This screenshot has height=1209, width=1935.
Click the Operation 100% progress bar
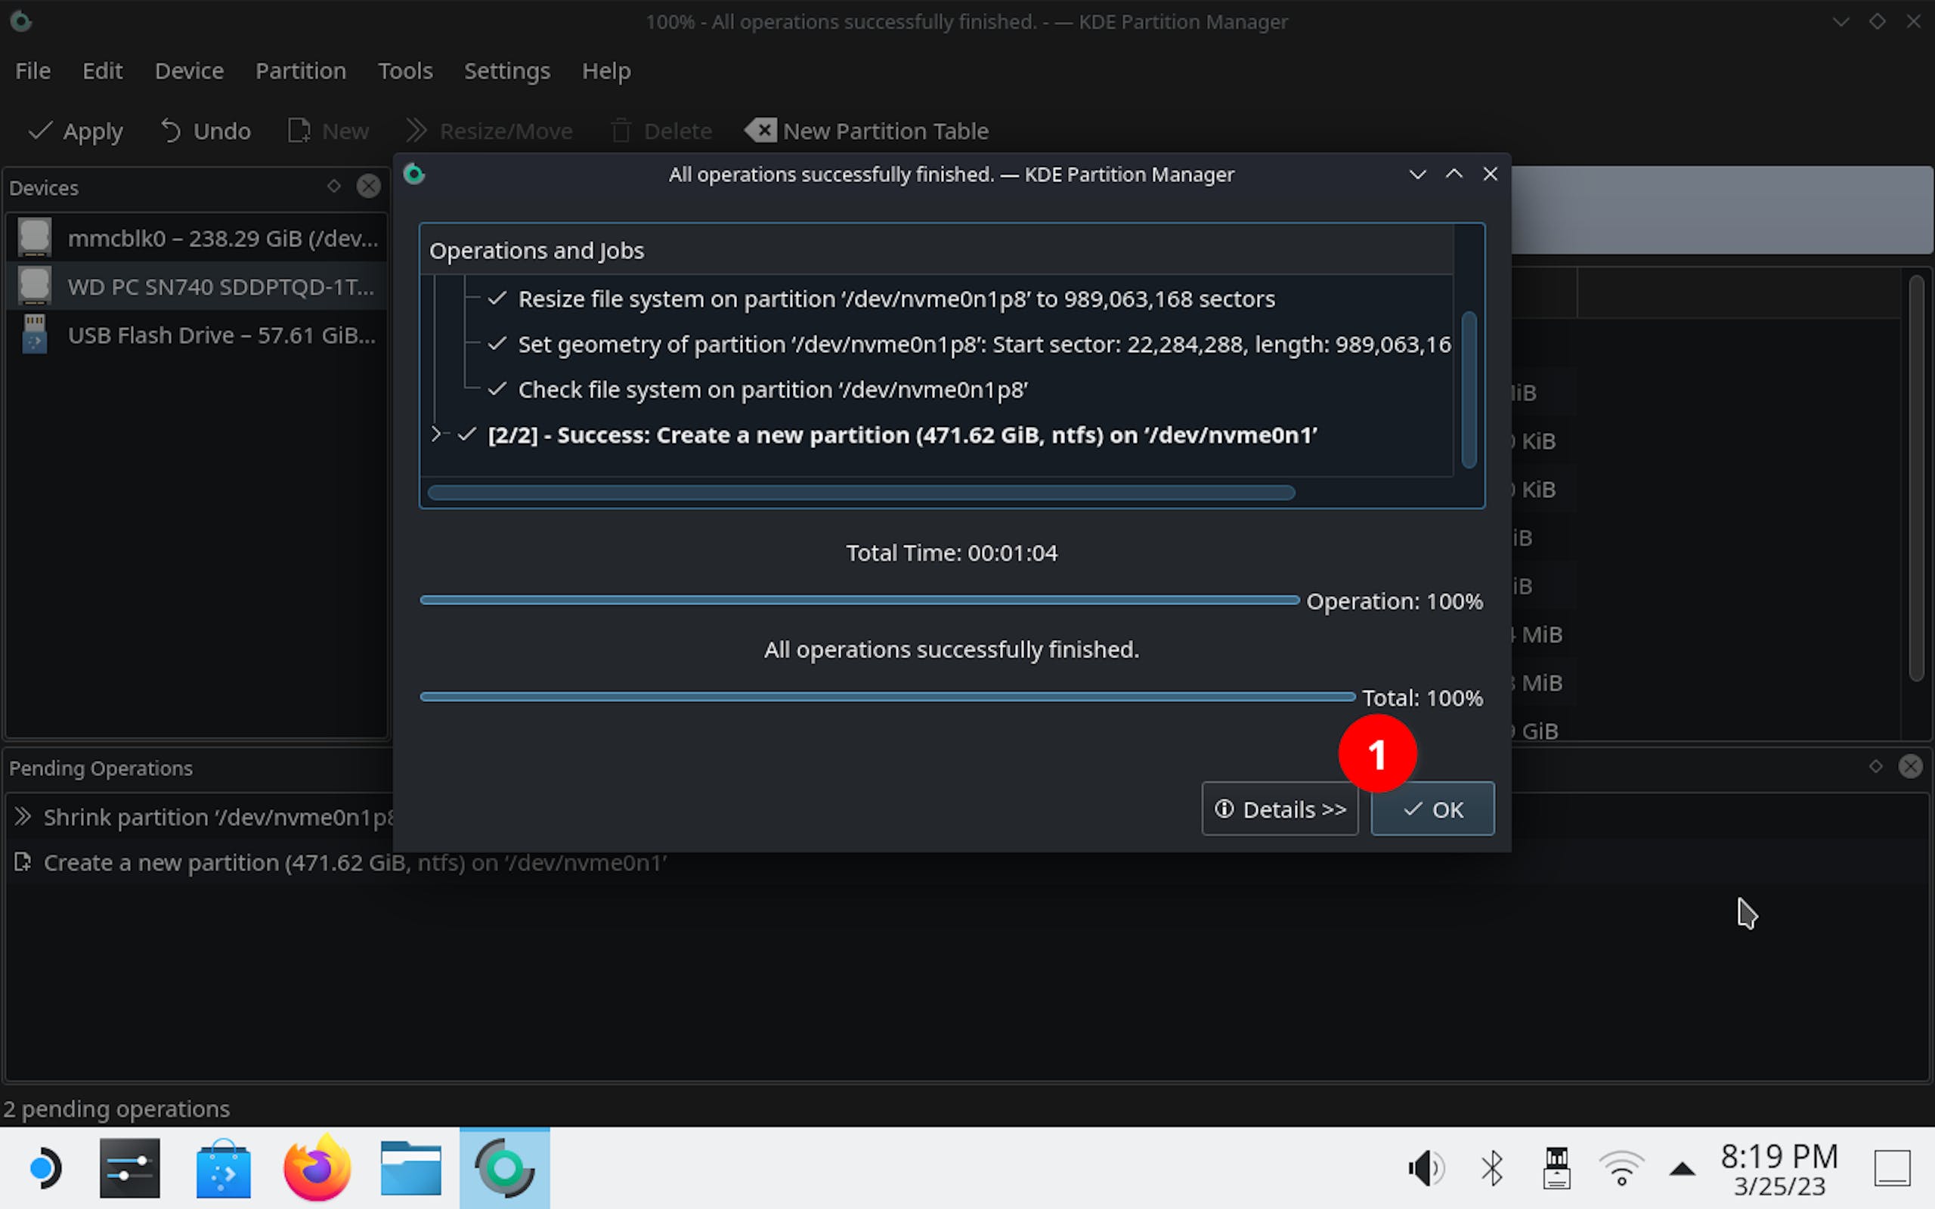[859, 601]
